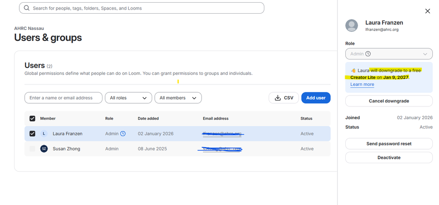Viewport: 439px width, 205px height.
Task: Click the Date added column header
Action: tap(148, 118)
